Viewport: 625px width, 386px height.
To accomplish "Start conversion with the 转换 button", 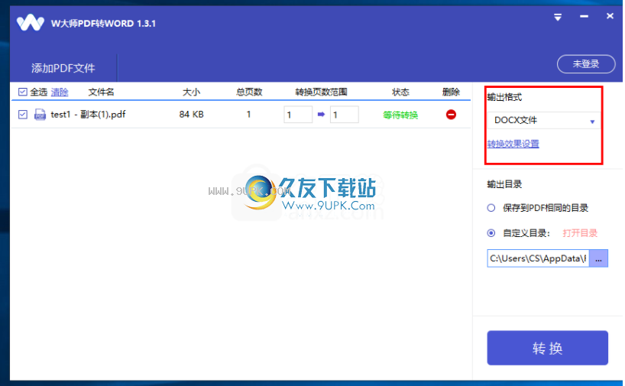I will (547, 348).
